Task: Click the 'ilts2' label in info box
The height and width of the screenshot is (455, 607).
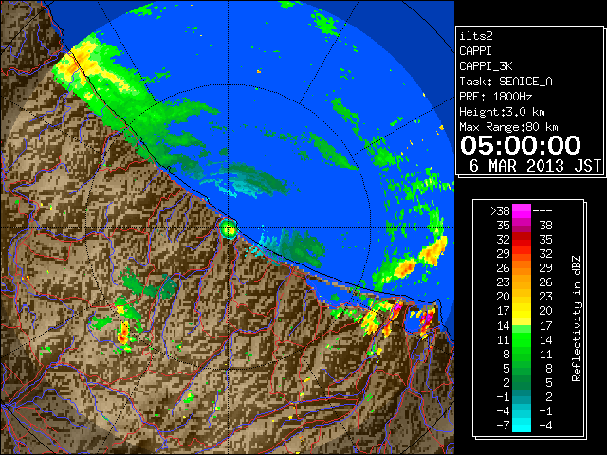Action: click(476, 36)
